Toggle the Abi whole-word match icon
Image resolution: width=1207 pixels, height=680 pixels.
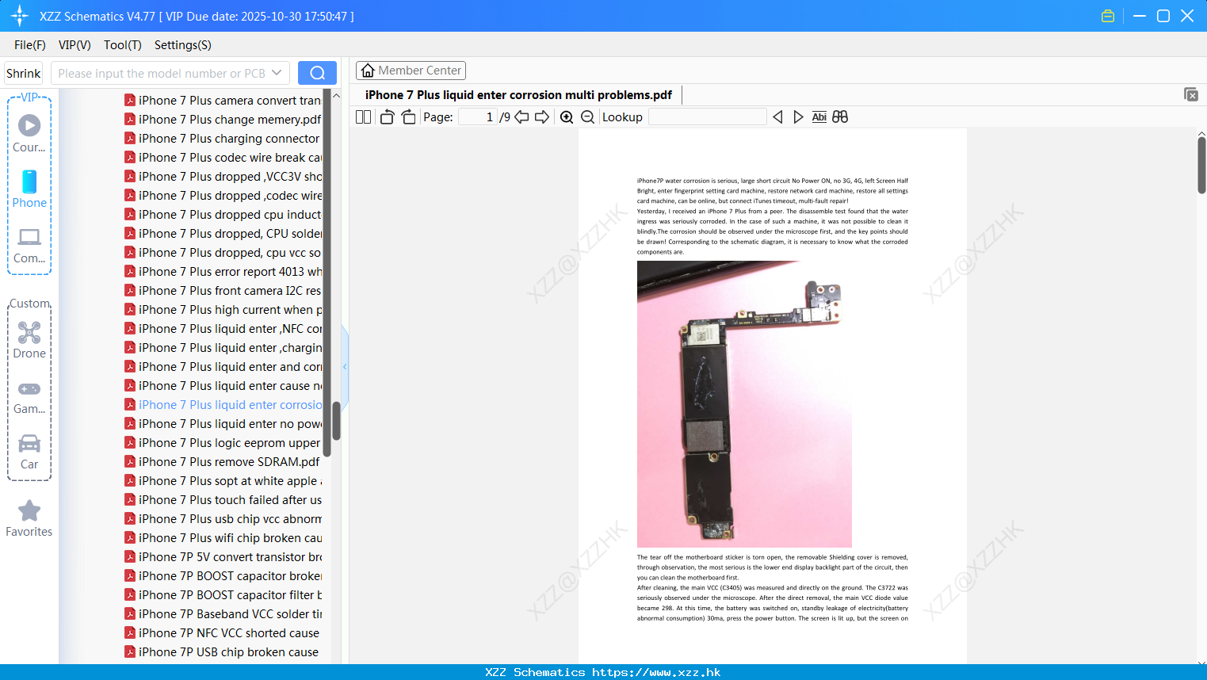click(x=819, y=117)
